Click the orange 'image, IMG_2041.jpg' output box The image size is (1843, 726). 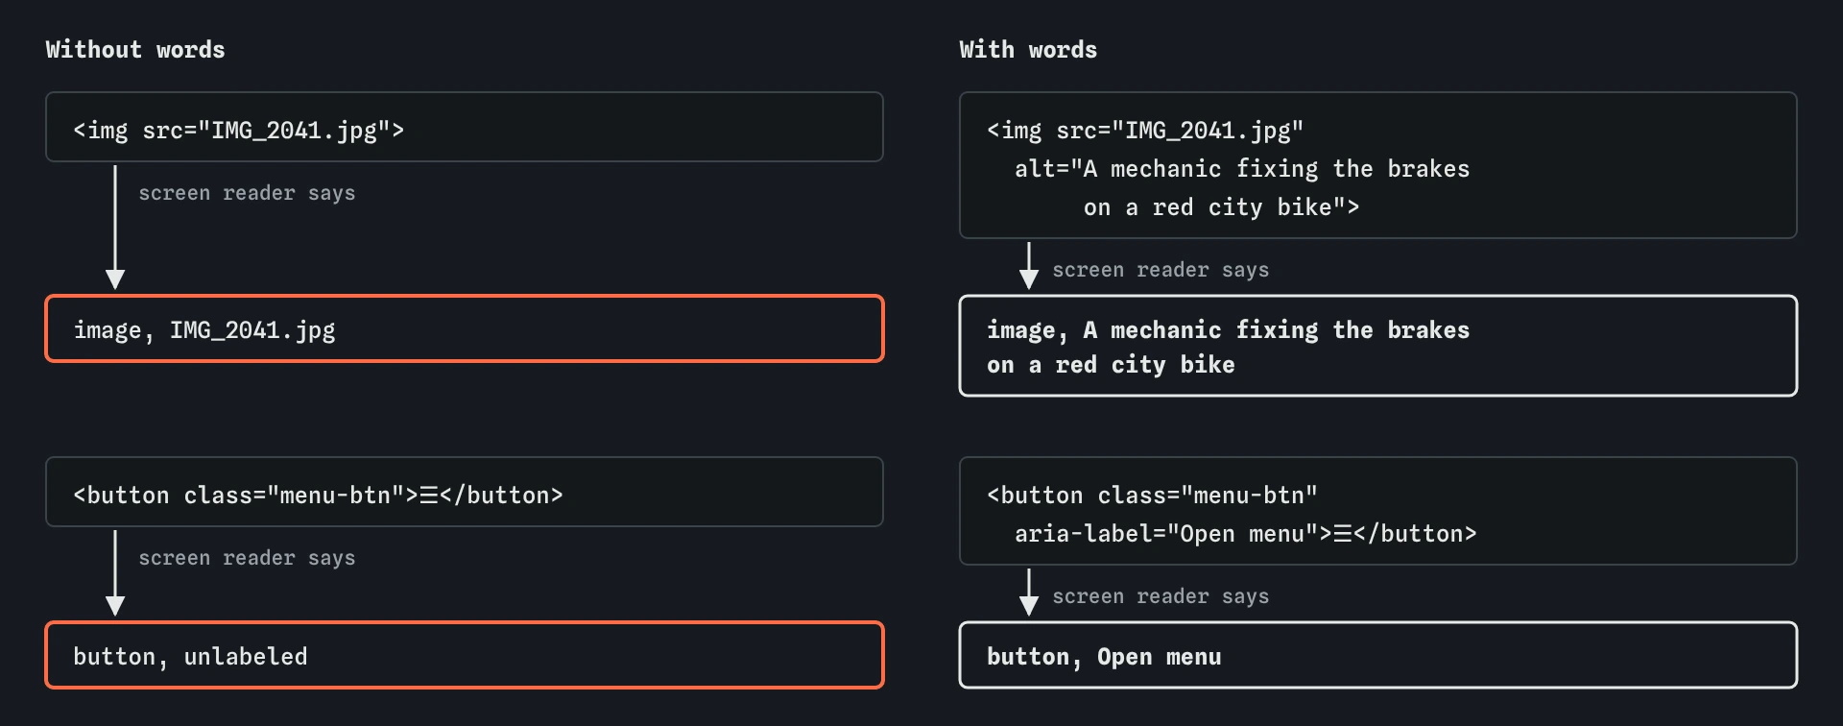click(465, 328)
